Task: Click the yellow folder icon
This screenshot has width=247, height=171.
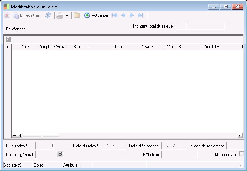Action: pyautogui.click(x=77, y=16)
